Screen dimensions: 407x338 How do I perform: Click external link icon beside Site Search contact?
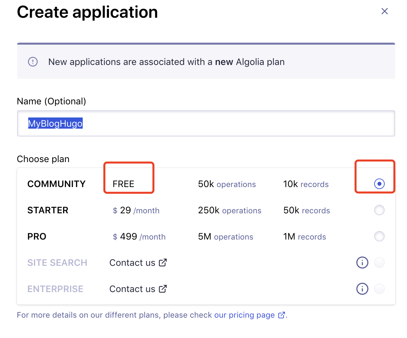[163, 263]
